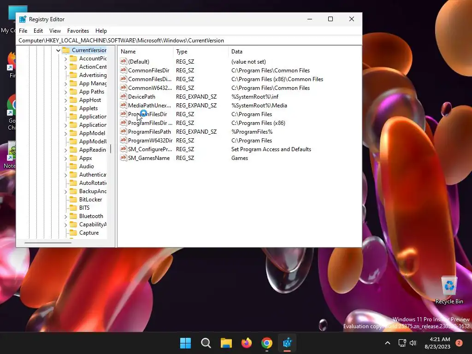
Task: Click the DevicePath value icon
Action: click(x=124, y=96)
